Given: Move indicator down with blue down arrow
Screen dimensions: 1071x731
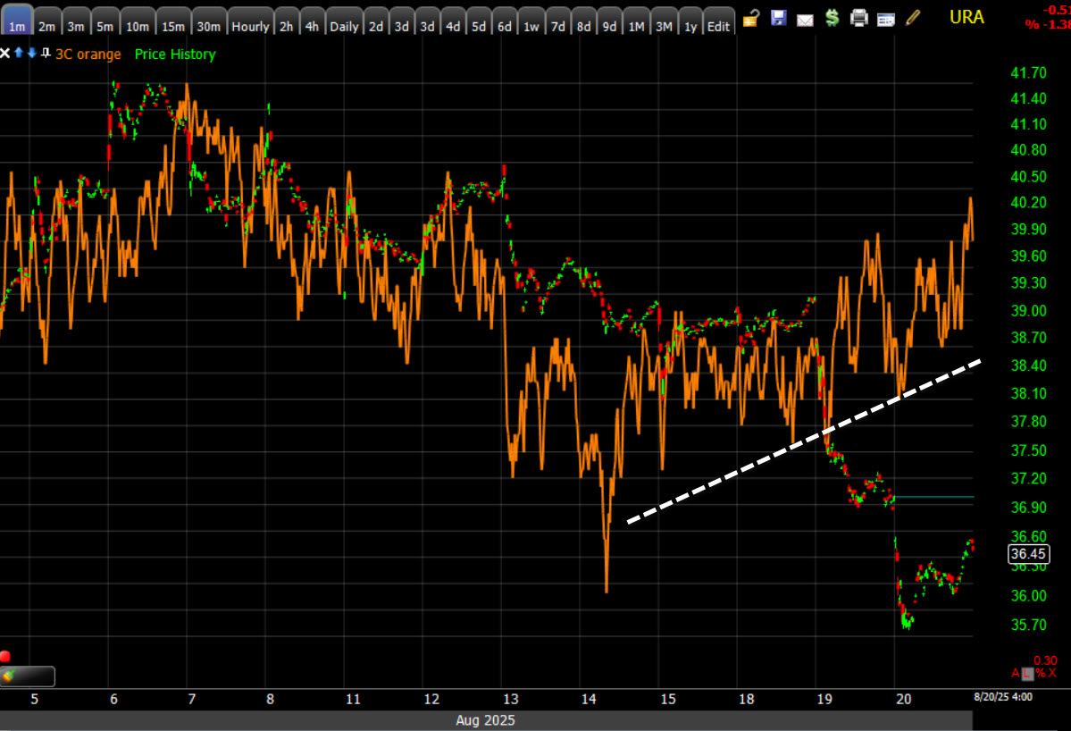Looking at the screenshot, I should [x=32, y=54].
